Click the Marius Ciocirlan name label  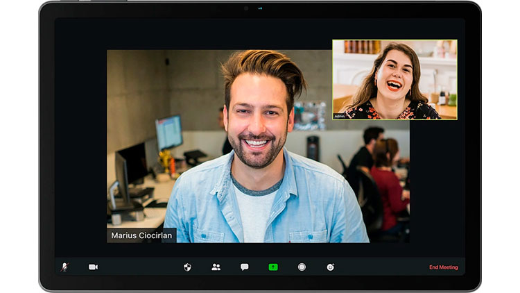(x=141, y=236)
